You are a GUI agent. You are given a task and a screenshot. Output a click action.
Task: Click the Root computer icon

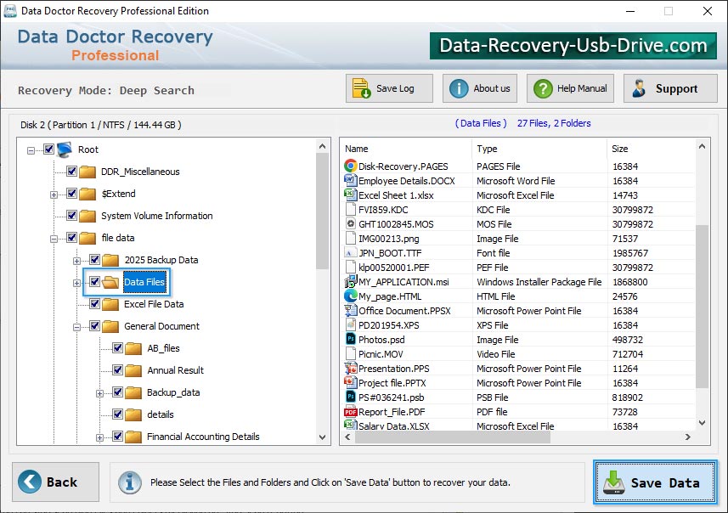(65, 149)
